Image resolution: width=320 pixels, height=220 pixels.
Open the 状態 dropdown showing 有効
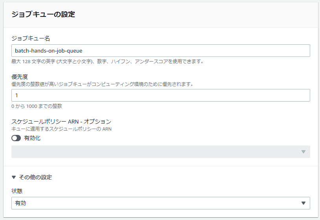point(161,203)
